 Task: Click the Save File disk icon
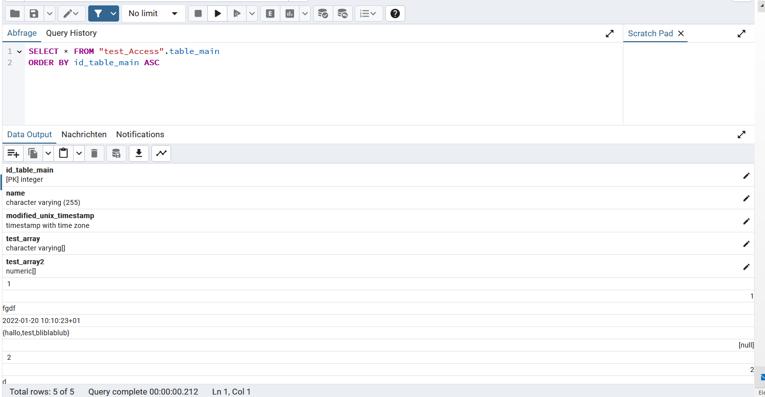[x=34, y=14]
